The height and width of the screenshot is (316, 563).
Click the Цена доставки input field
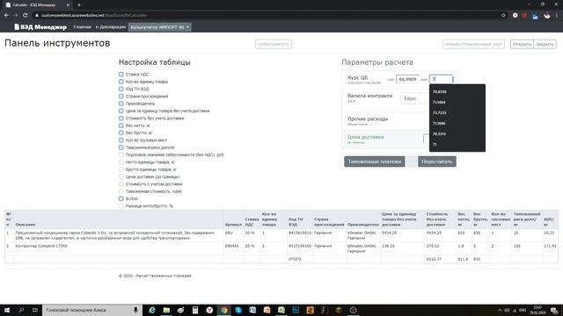[426, 139]
